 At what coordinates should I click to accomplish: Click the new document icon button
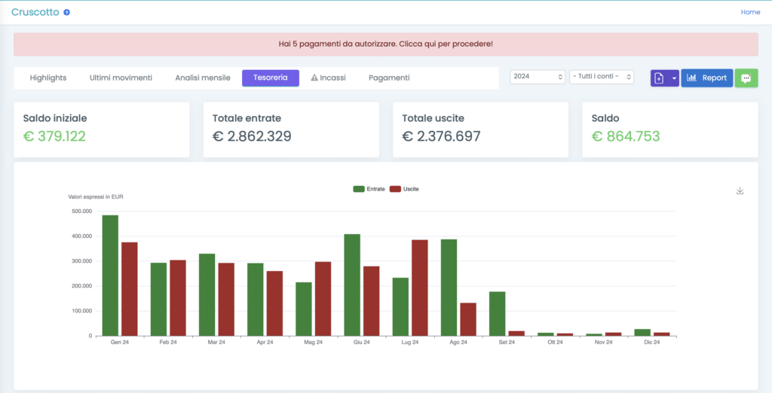[659, 78]
